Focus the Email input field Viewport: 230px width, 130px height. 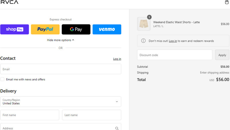pyautogui.click(x=60, y=69)
